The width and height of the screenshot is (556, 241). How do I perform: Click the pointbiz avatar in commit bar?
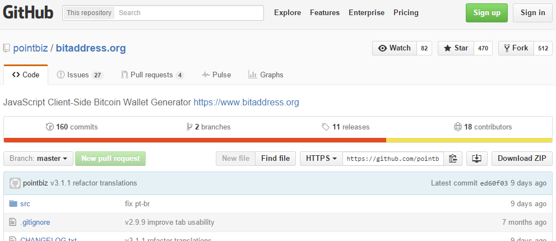(15, 183)
